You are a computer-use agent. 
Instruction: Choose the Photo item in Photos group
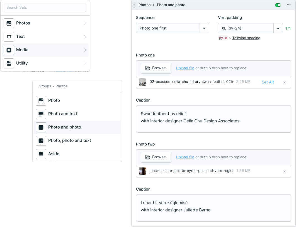[x=54, y=100]
